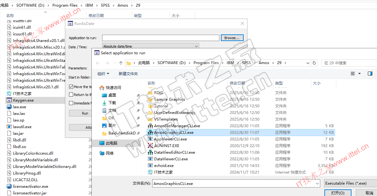Toggle the 'Move the ti...' checkbox in RunAsDate
The height and width of the screenshot is (196, 377).
coord(71,87)
